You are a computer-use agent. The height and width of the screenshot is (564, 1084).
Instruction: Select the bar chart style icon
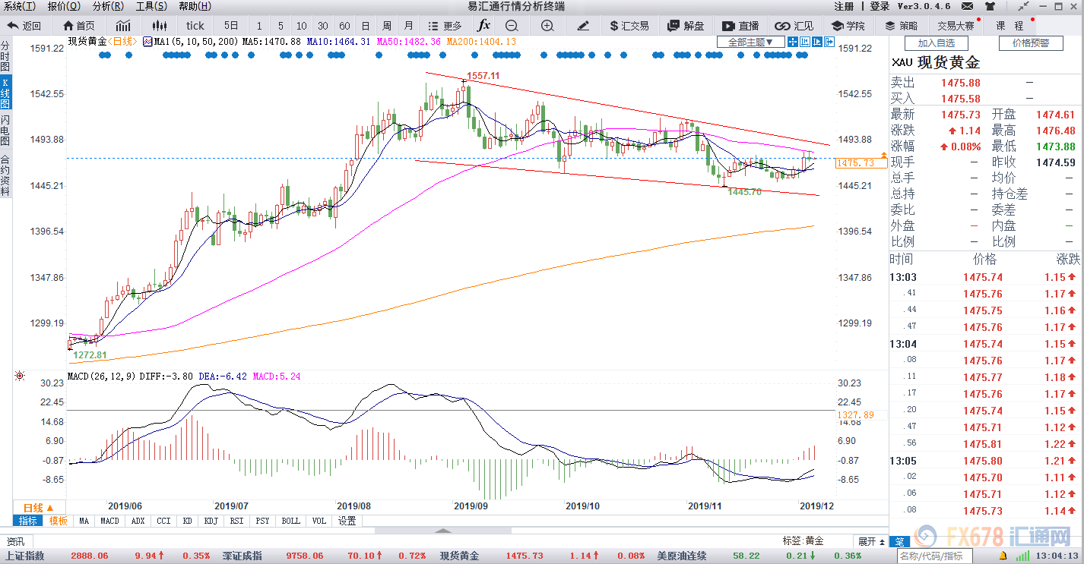tap(123, 26)
